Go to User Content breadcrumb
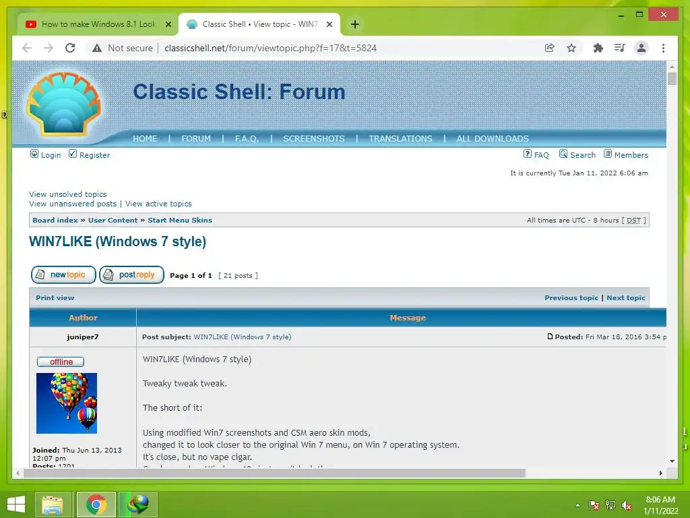690x518 pixels. (x=113, y=221)
